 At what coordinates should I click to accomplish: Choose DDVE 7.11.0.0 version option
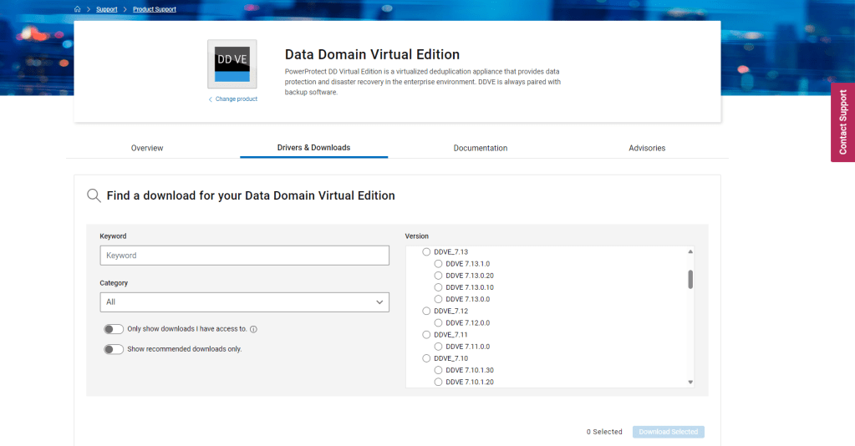pyautogui.click(x=439, y=347)
